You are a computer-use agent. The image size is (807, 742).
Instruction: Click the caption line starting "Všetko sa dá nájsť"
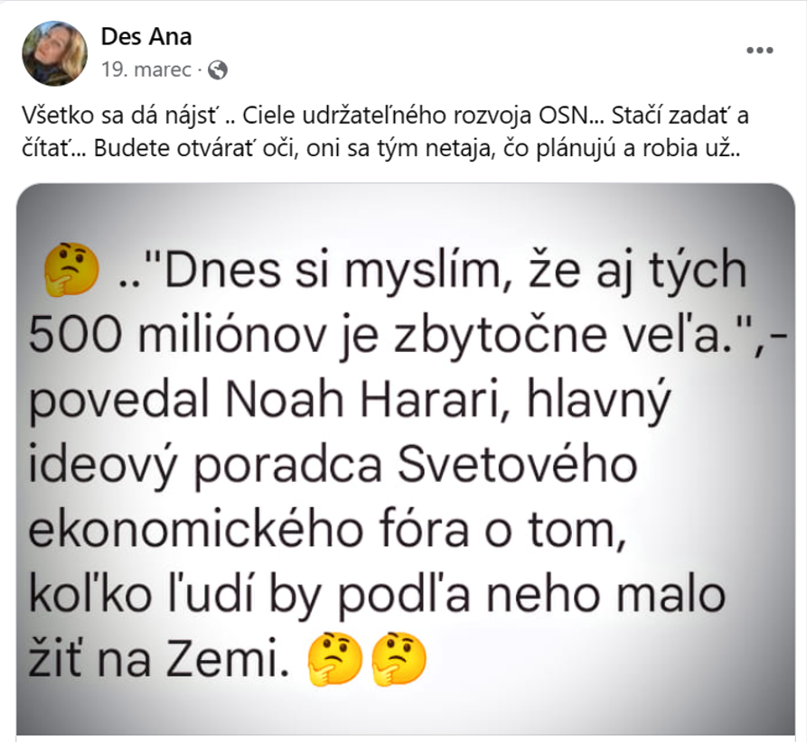click(385, 116)
